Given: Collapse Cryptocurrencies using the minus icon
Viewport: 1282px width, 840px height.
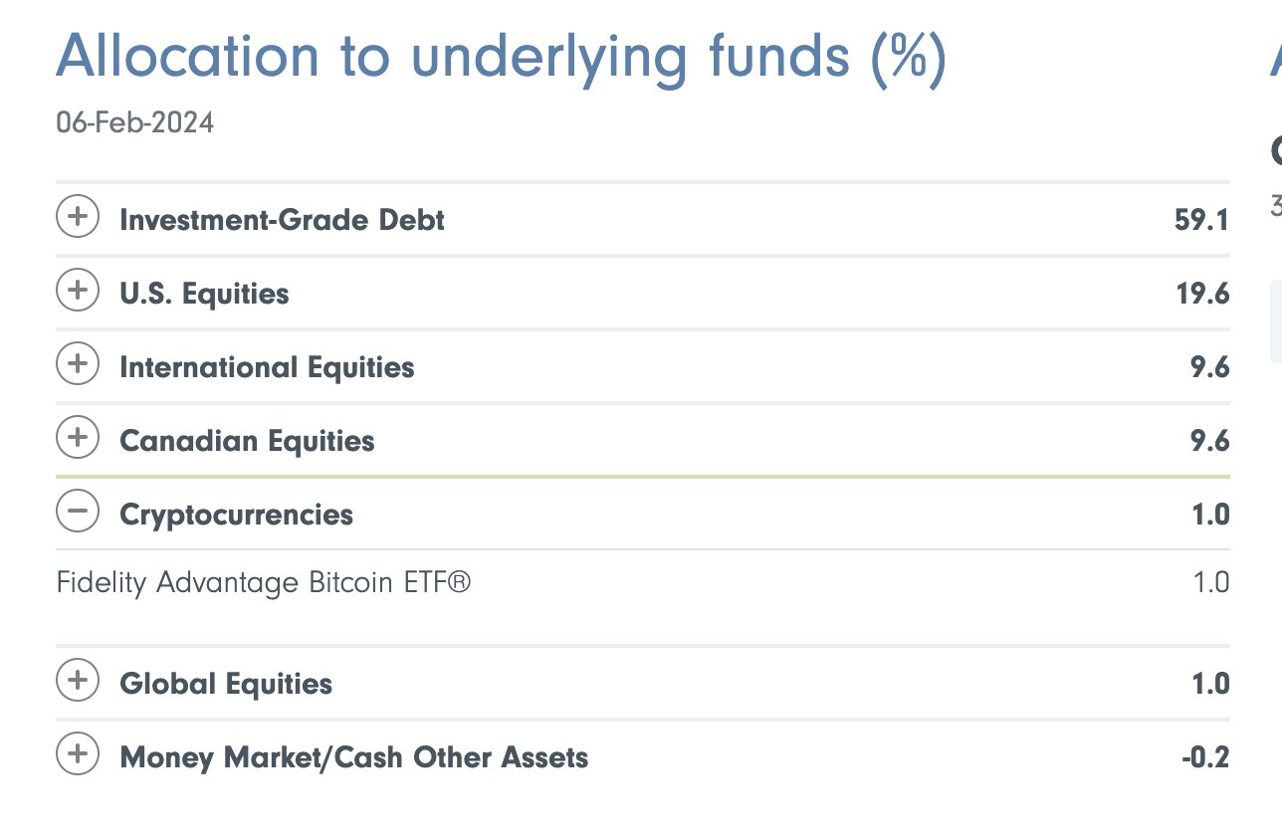Looking at the screenshot, I should click(78, 512).
